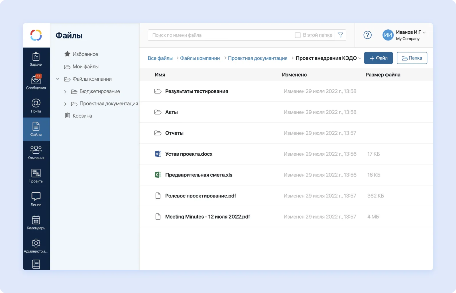Screen dimensions: 456x293
Task: Enable the 'В этой папке' search checkbox
Action: pos(298,35)
